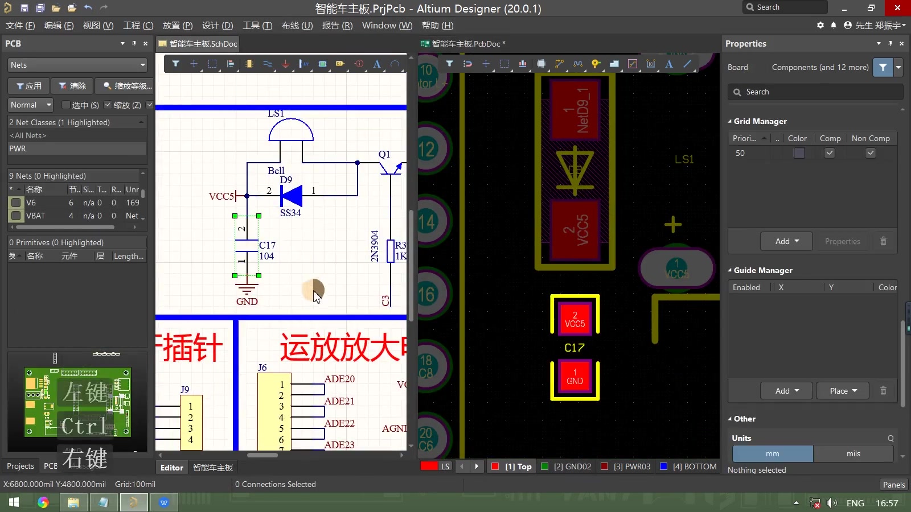Toggle the 缩放 (Z) checkbox

coord(108,105)
